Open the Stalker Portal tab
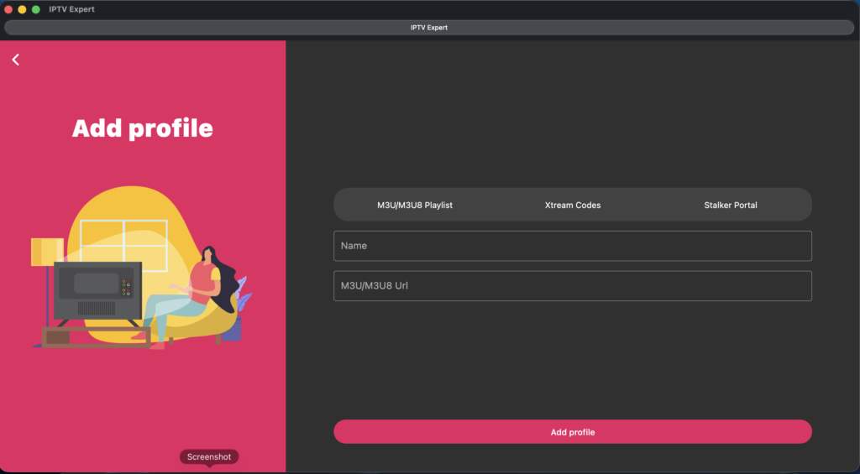 point(730,205)
